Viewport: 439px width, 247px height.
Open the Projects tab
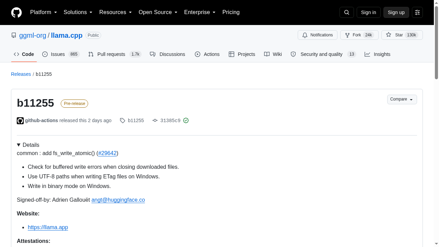coord(242,54)
